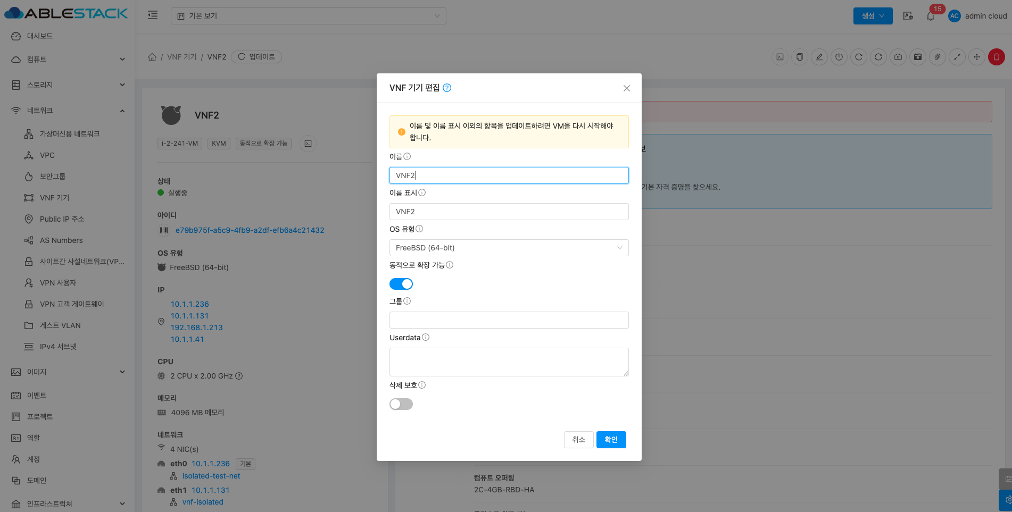The height and width of the screenshot is (512, 1012).
Task: Open help for VNF 기기 편집 dialog
Action: (447, 88)
